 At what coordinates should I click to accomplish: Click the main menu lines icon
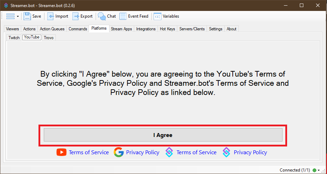pyautogui.click(x=11, y=16)
